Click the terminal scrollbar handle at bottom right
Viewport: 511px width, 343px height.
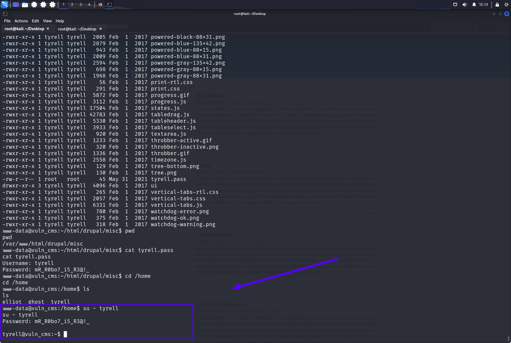508,339
